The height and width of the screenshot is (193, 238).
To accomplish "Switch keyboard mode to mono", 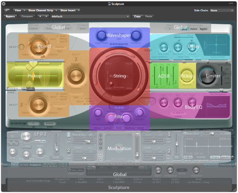I will point(194,29).
